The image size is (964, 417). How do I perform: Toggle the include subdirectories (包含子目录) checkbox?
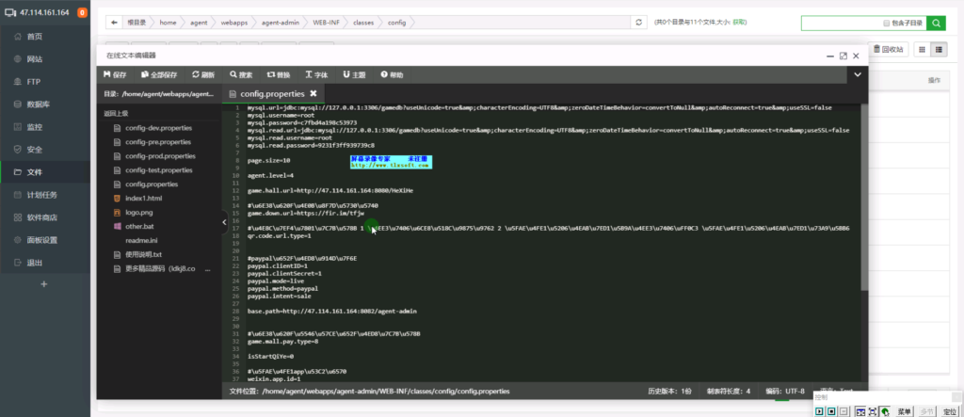887,23
